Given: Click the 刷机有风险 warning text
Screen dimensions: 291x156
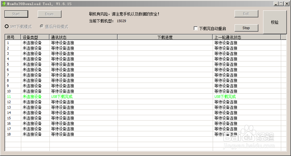Looking at the screenshot, I should click(x=124, y=14).
